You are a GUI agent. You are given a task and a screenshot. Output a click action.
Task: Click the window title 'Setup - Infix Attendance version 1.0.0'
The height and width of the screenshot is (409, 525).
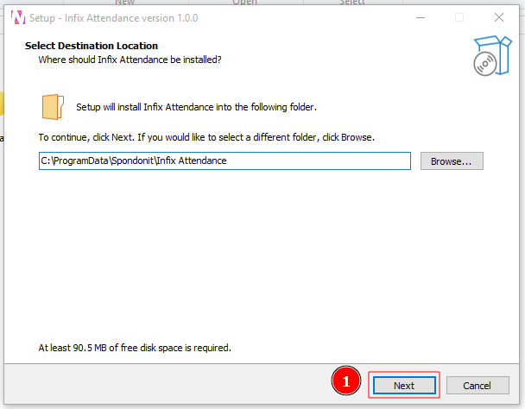pos(113,18)
